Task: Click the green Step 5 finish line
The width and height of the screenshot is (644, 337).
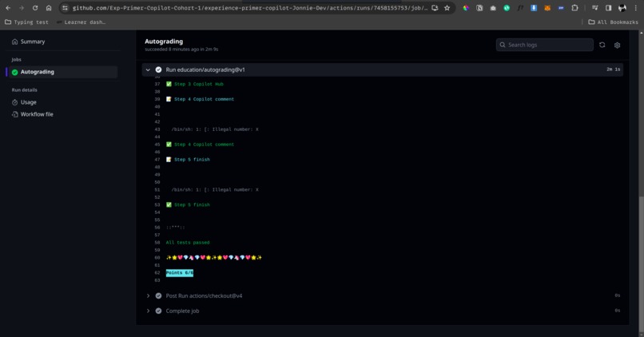Action: (x=192, y=204)
